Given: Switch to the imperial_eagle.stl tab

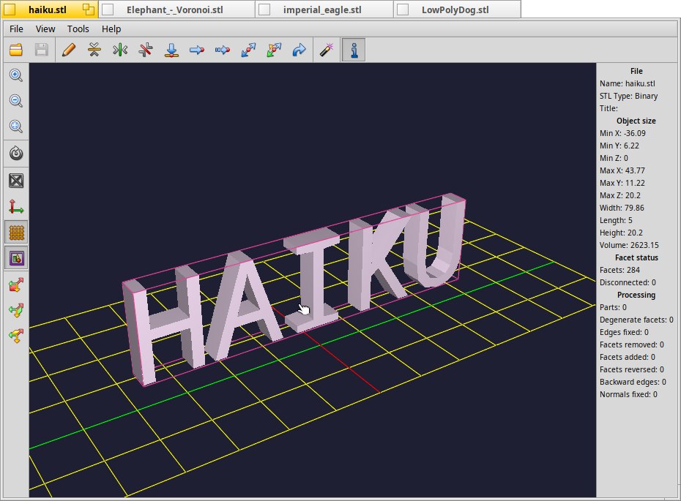Looking at the screenshot, I should 322,10.
